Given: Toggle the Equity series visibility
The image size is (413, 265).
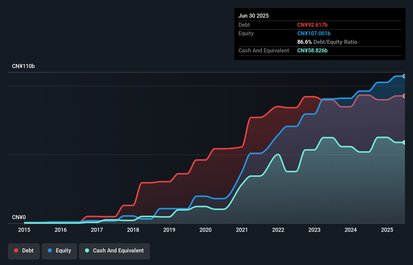Looking at the screenshot, I should click(59, 251).
